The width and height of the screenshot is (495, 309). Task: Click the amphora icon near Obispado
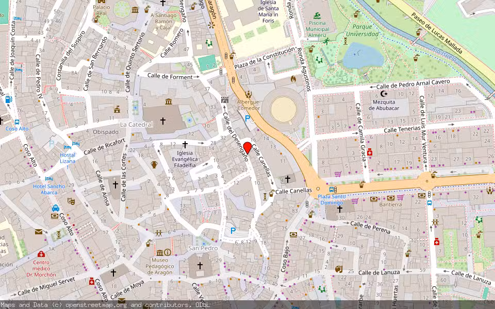click(x=154, y=165)
